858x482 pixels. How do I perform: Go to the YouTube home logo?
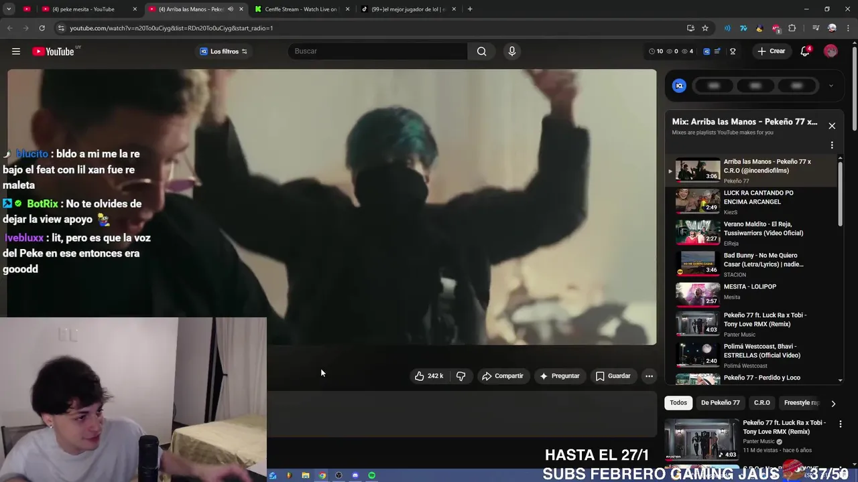(x=53, y=52)
